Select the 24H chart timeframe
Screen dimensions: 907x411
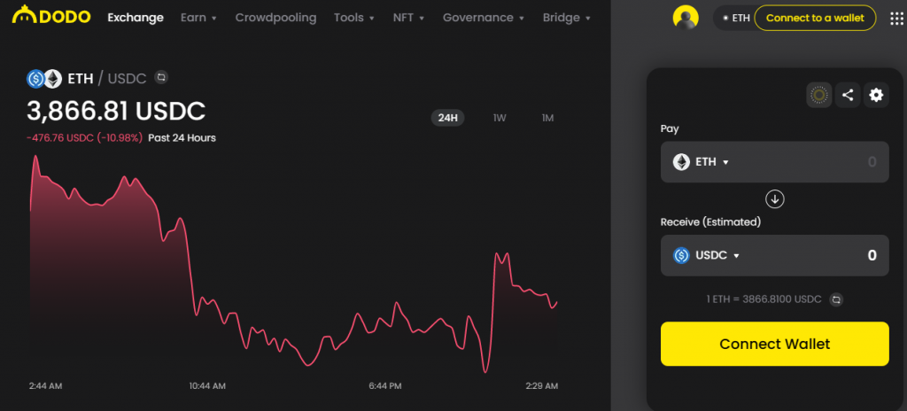tap(448, 118)
